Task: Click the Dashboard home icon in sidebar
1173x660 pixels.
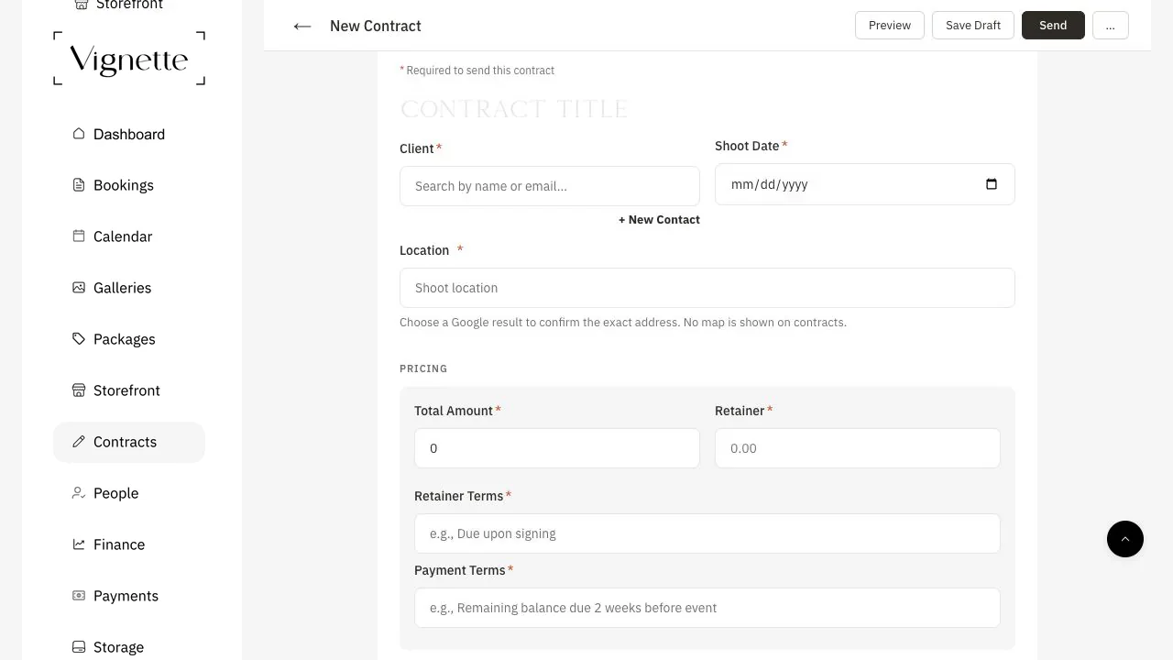Action: pyautogui.click(x=79, y=134)
